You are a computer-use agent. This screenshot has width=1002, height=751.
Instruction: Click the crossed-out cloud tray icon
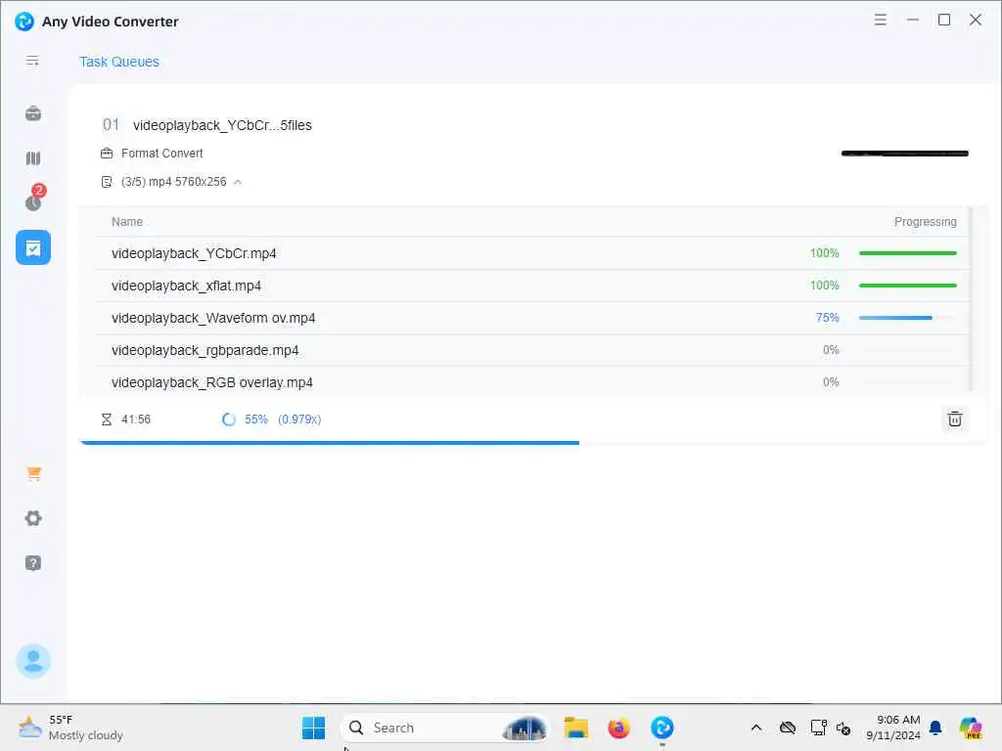(788, 728)
